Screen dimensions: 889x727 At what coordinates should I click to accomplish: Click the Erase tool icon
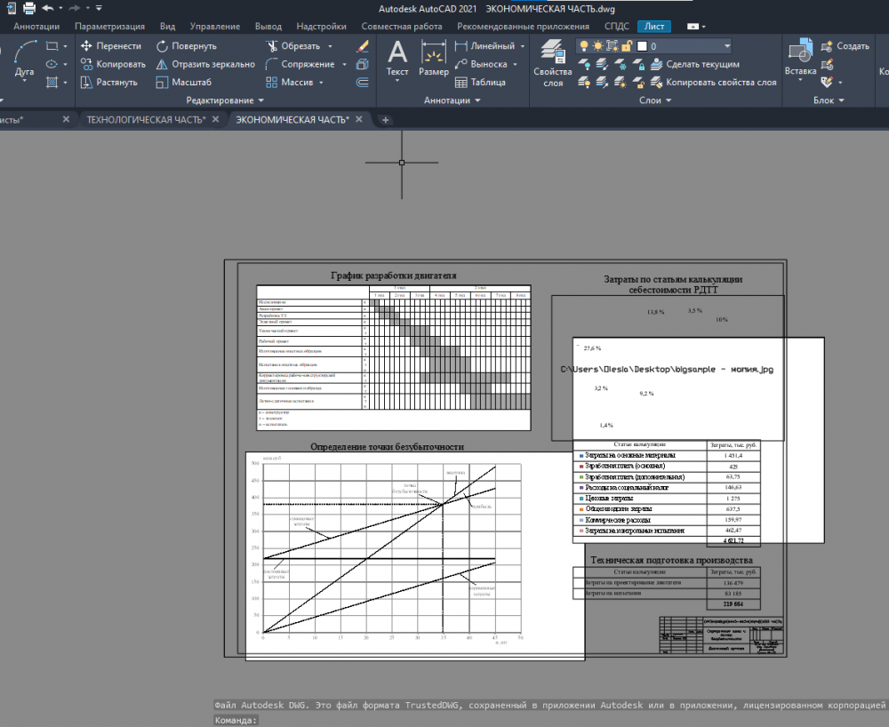363,46
